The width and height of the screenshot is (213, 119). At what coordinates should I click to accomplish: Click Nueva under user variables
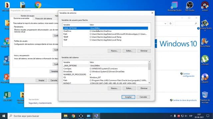point(114,51)
